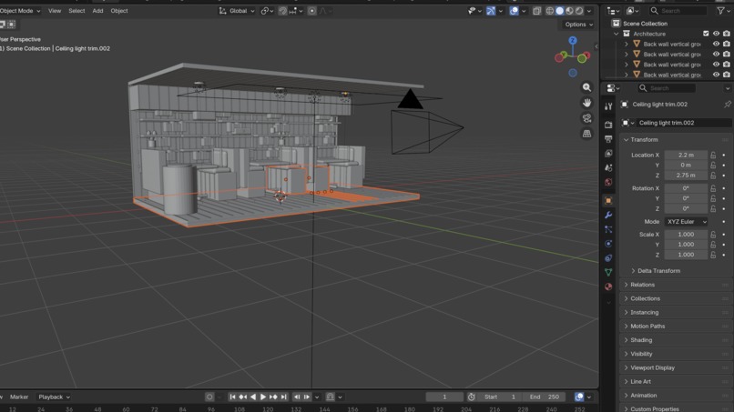Open the Tool properties tab
The height and width of the screenshot is (412, 734).
pyautogui.click(x=608, y=106)
